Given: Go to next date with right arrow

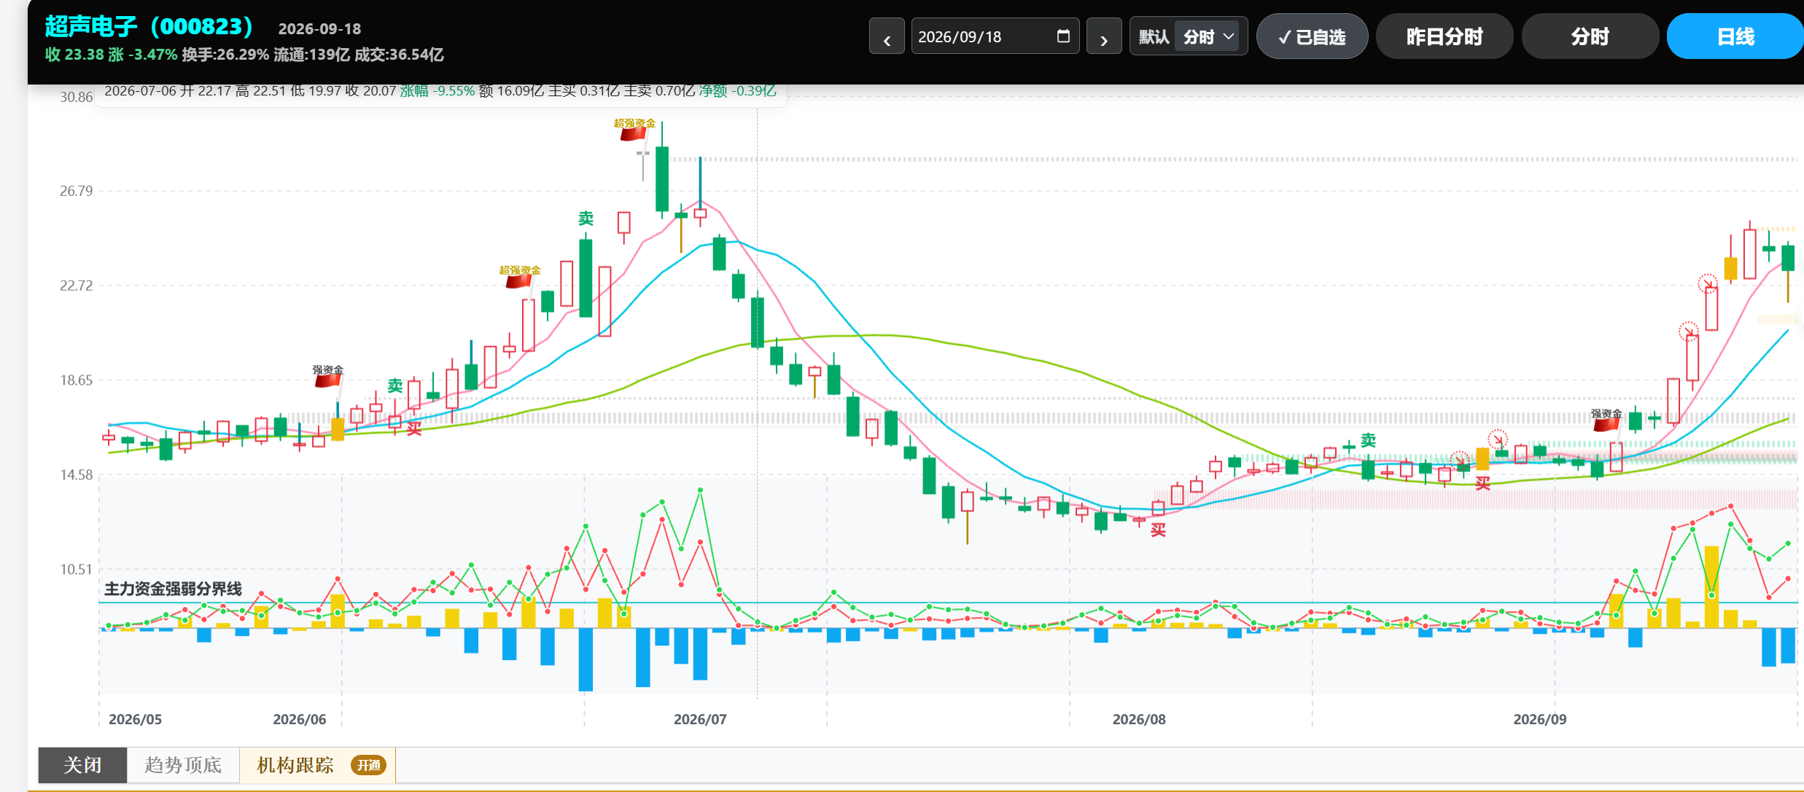Looking at the screenshot, I should (x=1104, y=36).
